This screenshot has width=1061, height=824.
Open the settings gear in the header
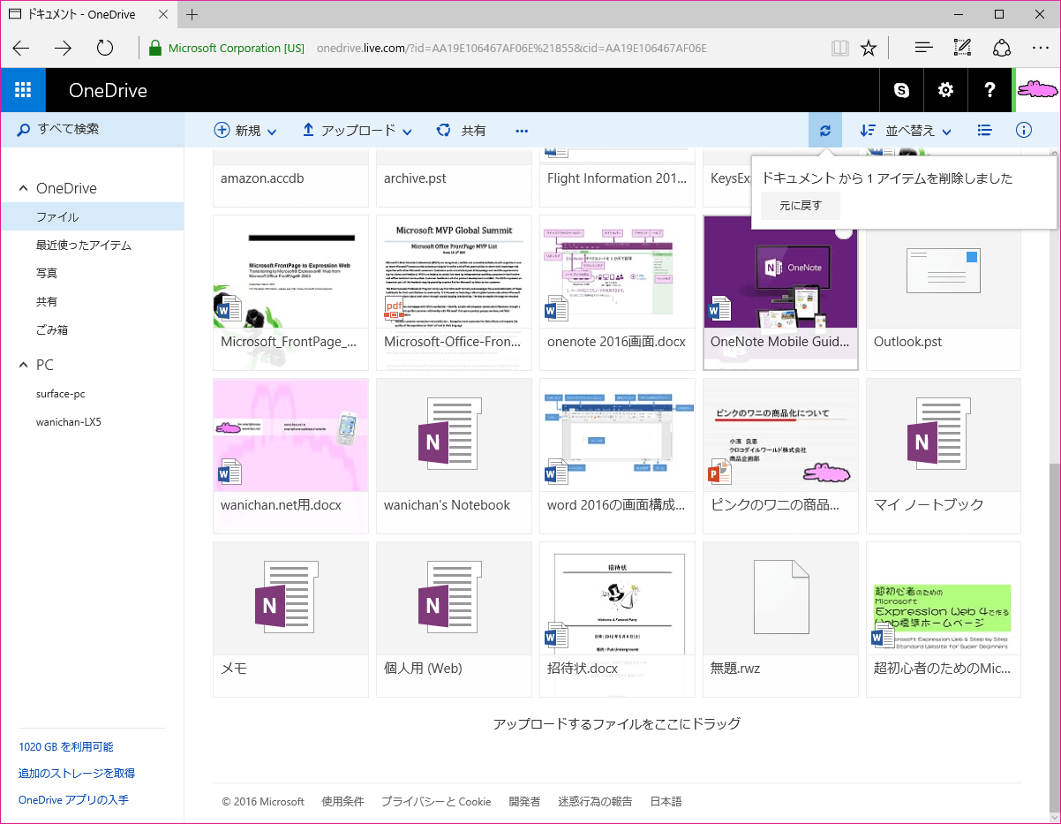(945, 90)
